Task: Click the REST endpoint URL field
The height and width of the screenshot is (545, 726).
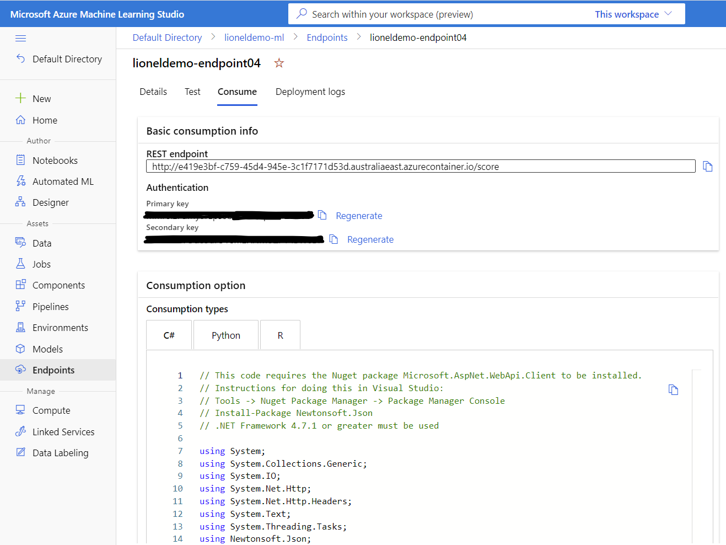Action: (421, 167)
